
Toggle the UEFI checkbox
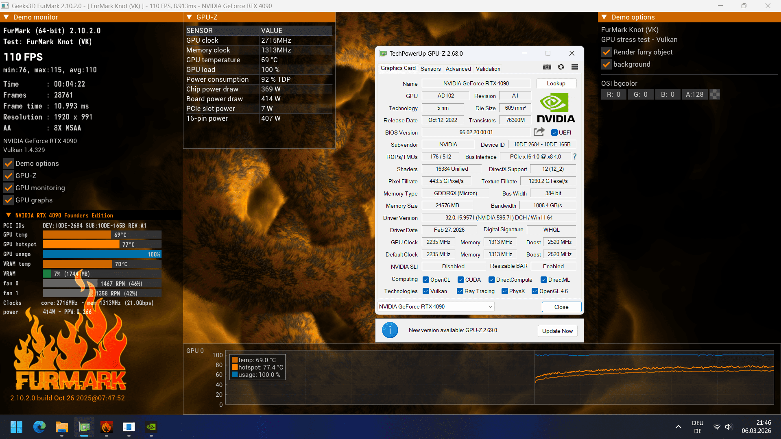click(x=554, y=133)
